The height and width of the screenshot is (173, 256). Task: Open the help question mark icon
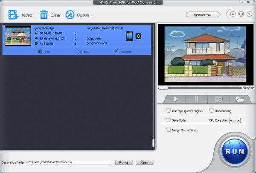(249, 14)
